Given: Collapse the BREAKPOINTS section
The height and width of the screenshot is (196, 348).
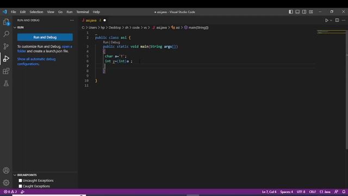Looking at the screenshot, I should click(15, 175).
